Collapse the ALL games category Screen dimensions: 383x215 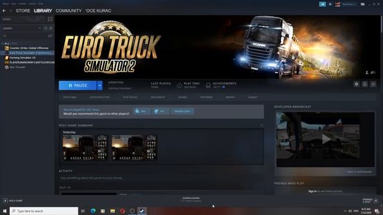point(3,44)
